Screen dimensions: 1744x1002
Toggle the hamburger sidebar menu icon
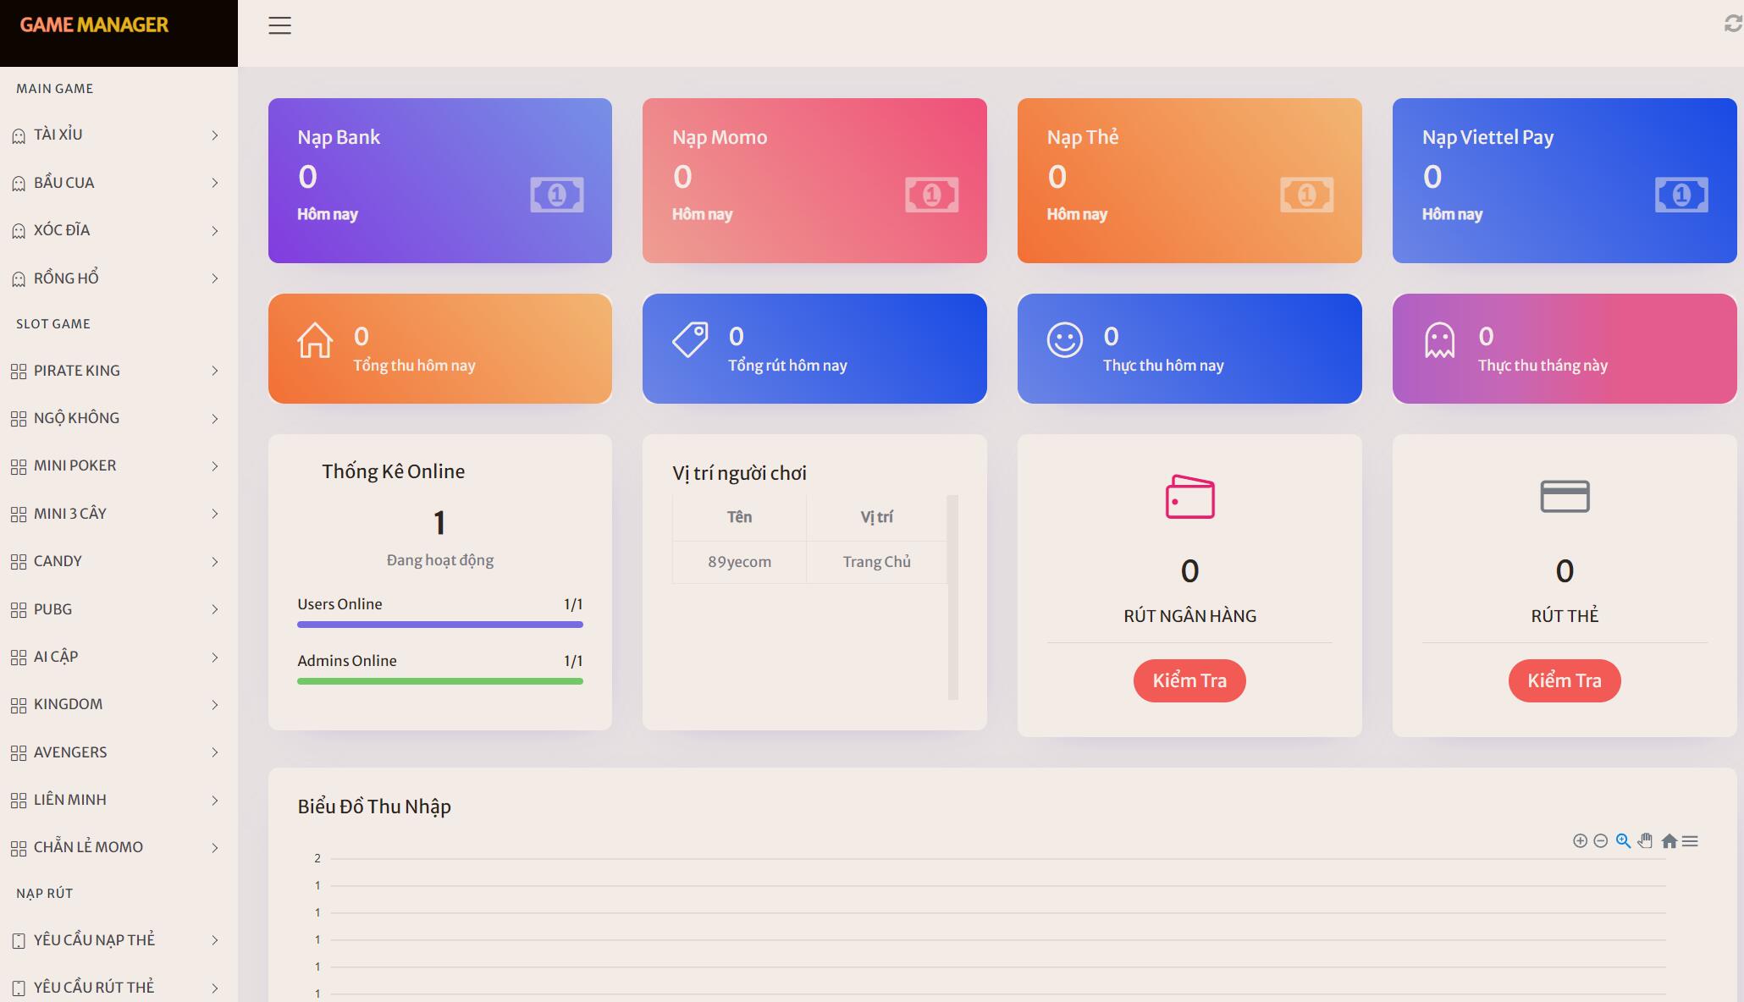(x=279, y=25)
